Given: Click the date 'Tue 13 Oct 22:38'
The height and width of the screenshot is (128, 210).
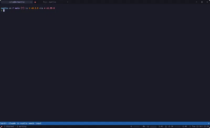Looking at the screenshot, I should click(201, 126).
